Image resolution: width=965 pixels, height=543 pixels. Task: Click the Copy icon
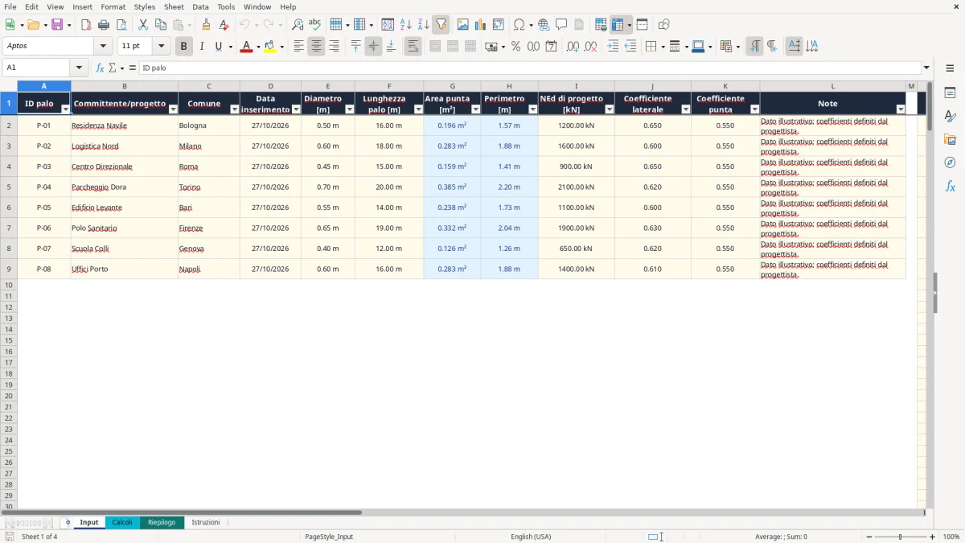[x=161, y=25]
